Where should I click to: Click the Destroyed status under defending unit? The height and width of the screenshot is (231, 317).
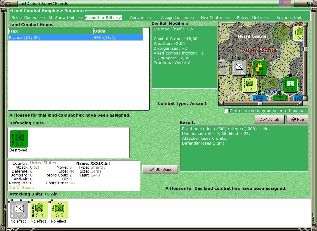[x=18, y=150]
